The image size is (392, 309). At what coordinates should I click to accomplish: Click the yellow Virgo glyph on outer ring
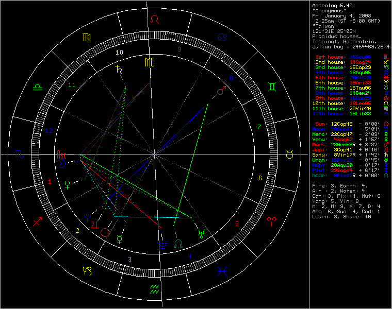[x=86, y=37]
